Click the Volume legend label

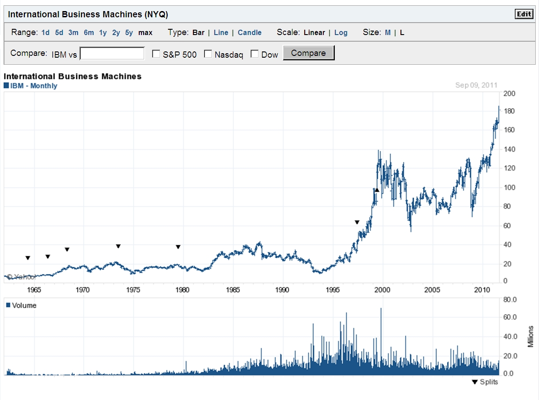(x=24, y=305)
